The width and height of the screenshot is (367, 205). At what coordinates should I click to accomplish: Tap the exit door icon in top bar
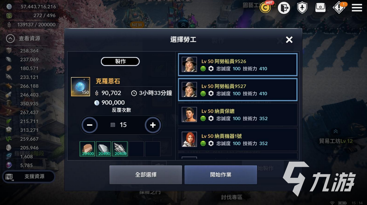pyautogui.click(x=284, y=8)
